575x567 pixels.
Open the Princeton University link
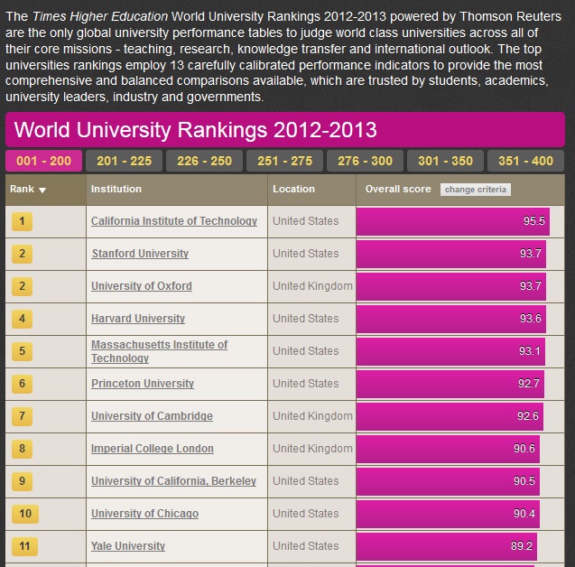pyautogui.click(x=143, y=383)
